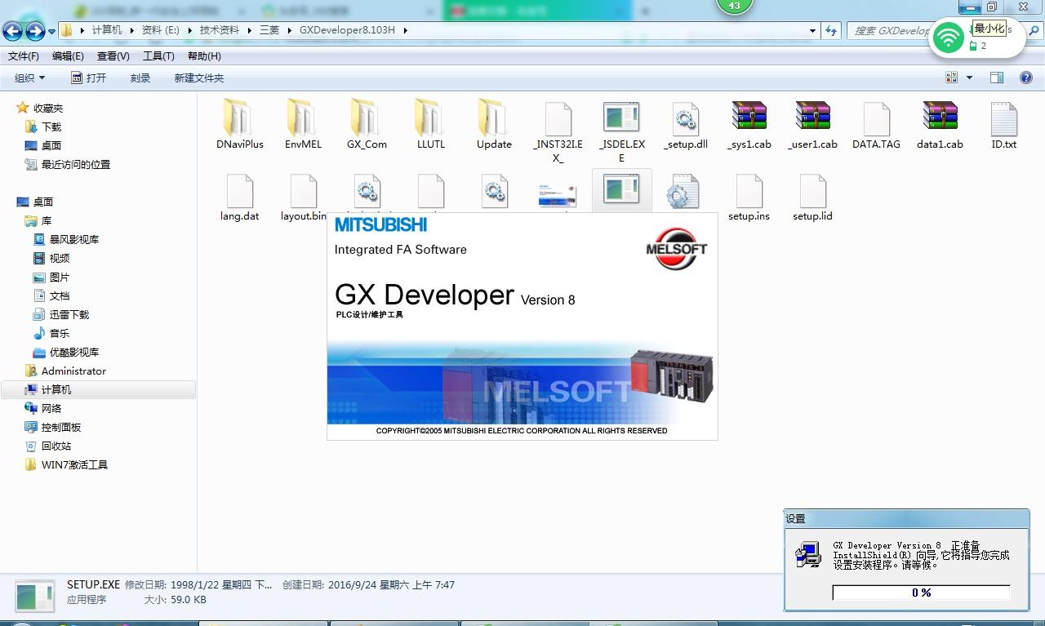Open the 编辑(E) menu

[x=68, y=56]
